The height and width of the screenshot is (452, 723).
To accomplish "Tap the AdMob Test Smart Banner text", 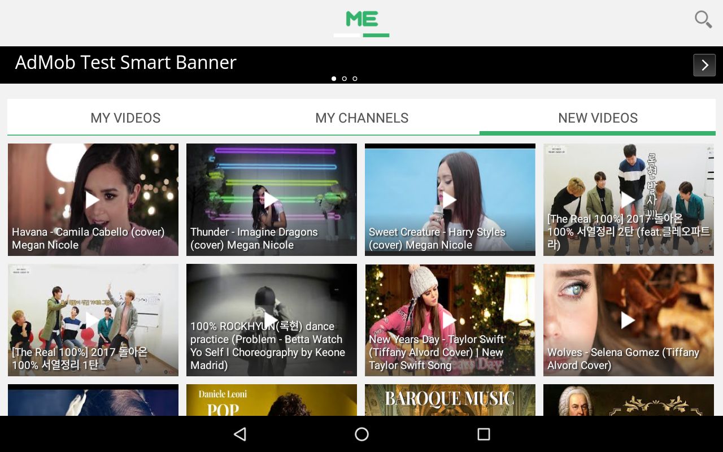I will [x=125, y=62].
